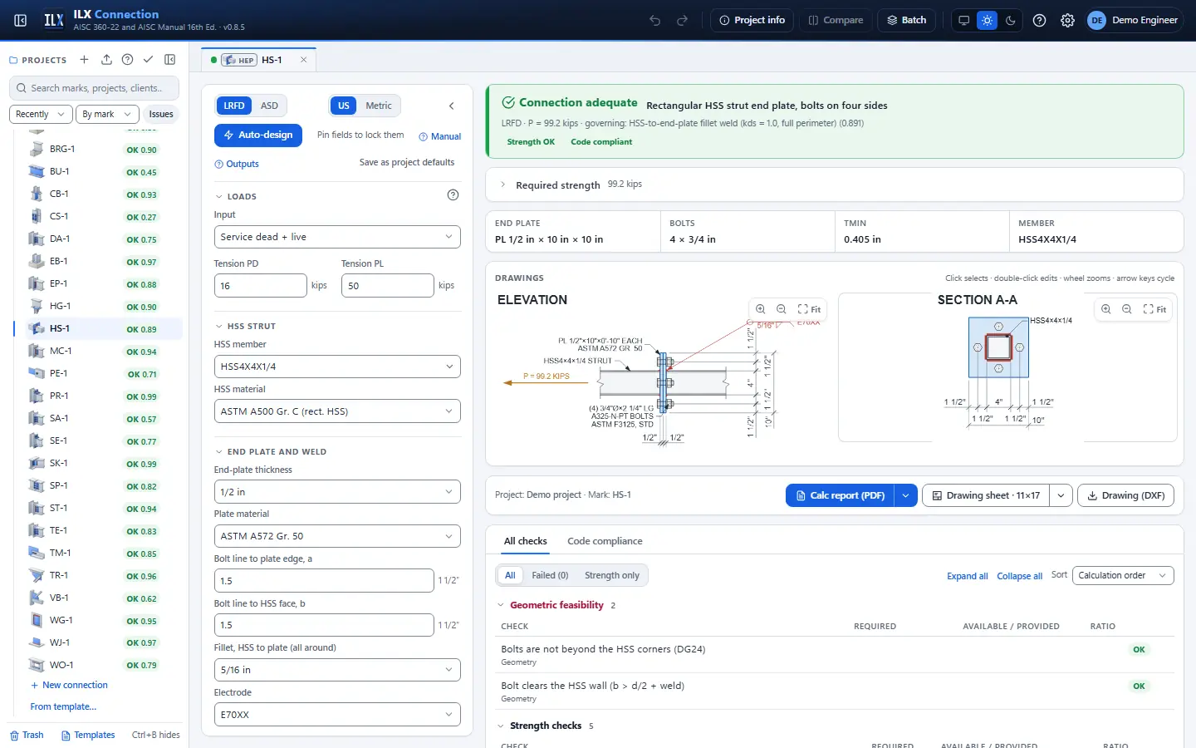
Task: Filter checks by Failed (0)
Action: pyautogui.click(x=550, y=575)
